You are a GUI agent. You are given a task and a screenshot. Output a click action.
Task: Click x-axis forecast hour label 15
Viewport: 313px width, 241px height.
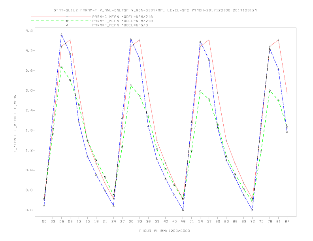coord(87,221)
